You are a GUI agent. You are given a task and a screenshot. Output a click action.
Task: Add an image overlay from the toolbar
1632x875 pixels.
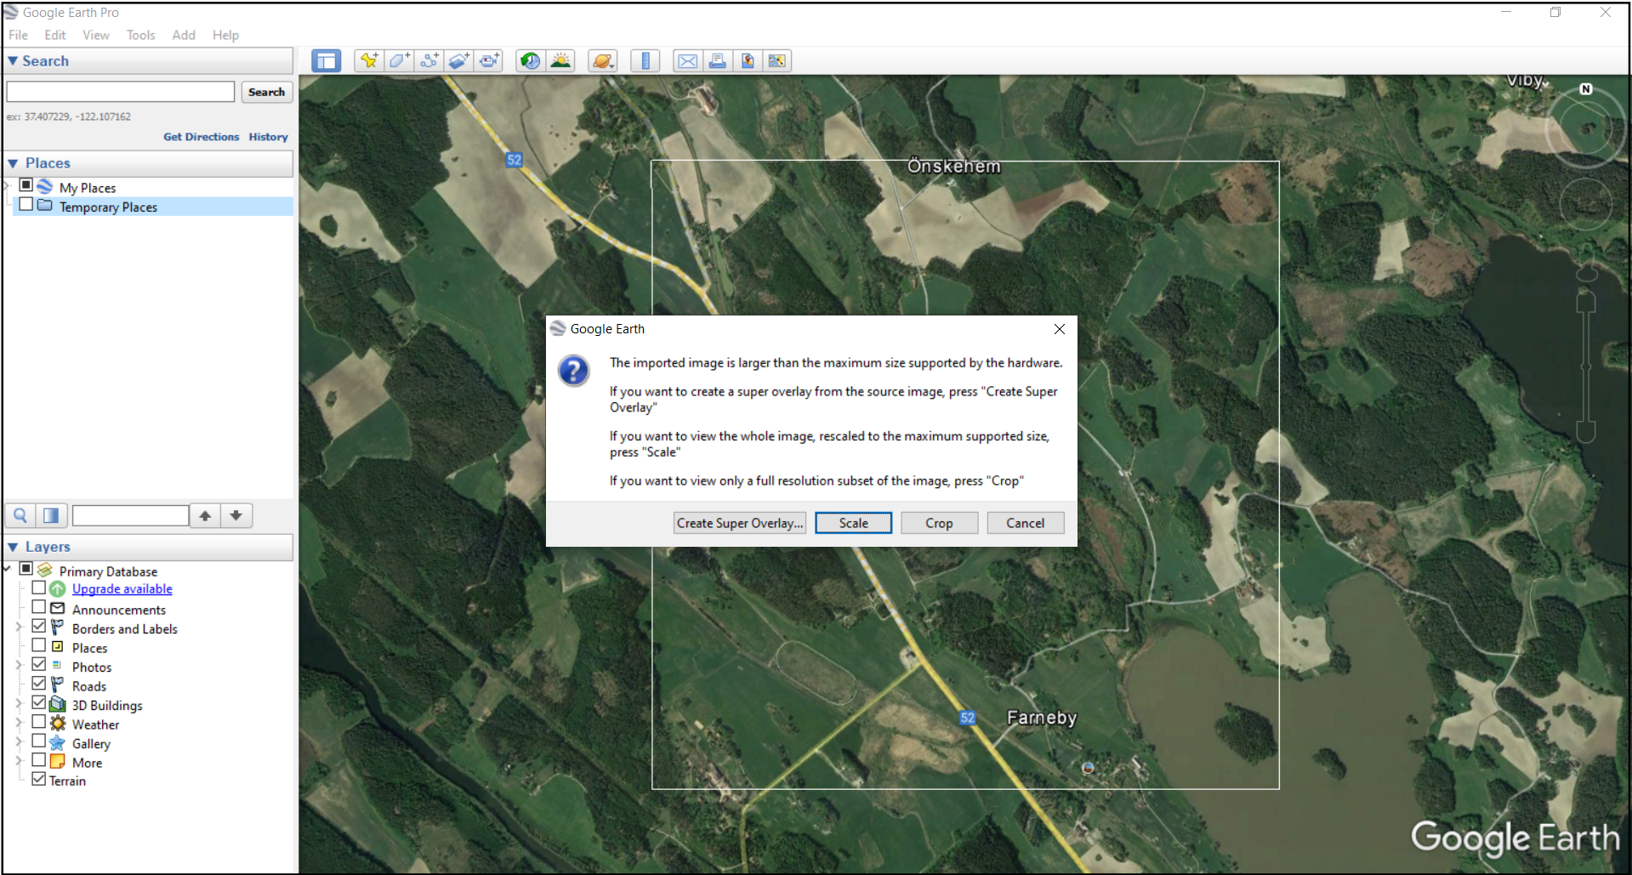pyautogui.click(x=458, y=61)
